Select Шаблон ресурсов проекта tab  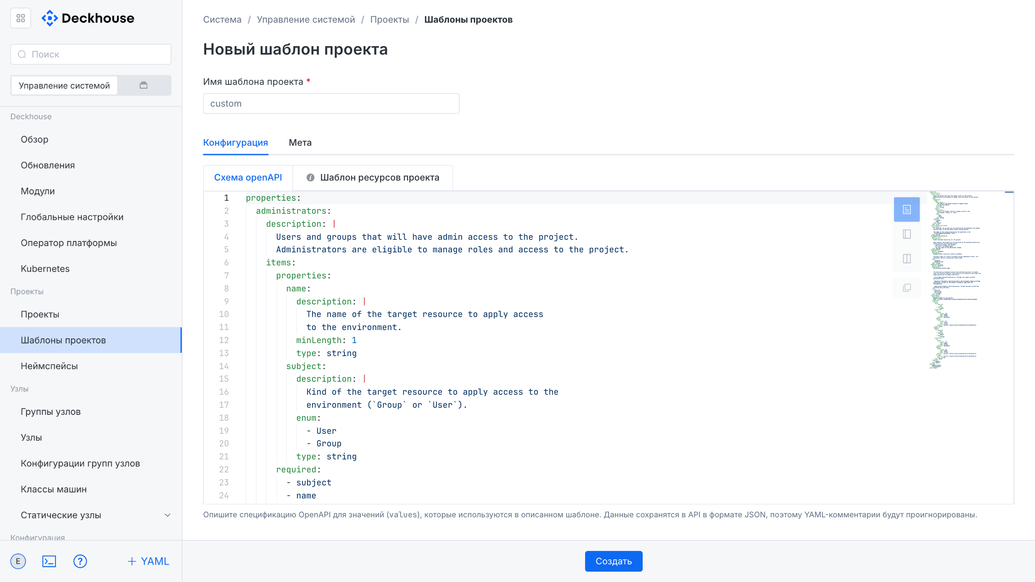pos(373,178)
